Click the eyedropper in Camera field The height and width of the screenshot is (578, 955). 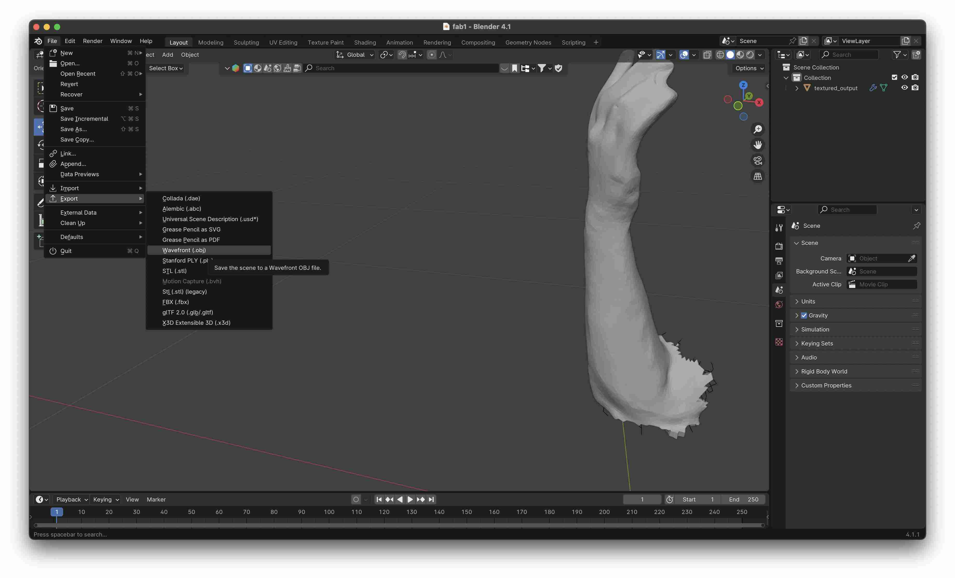click(912, 258)
